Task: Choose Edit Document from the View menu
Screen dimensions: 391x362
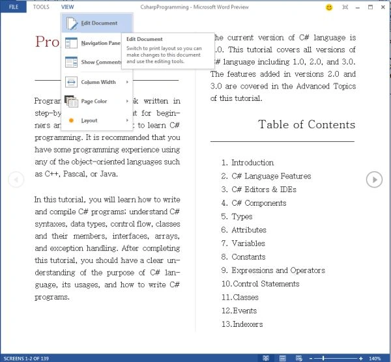Action: pos(97,23)
